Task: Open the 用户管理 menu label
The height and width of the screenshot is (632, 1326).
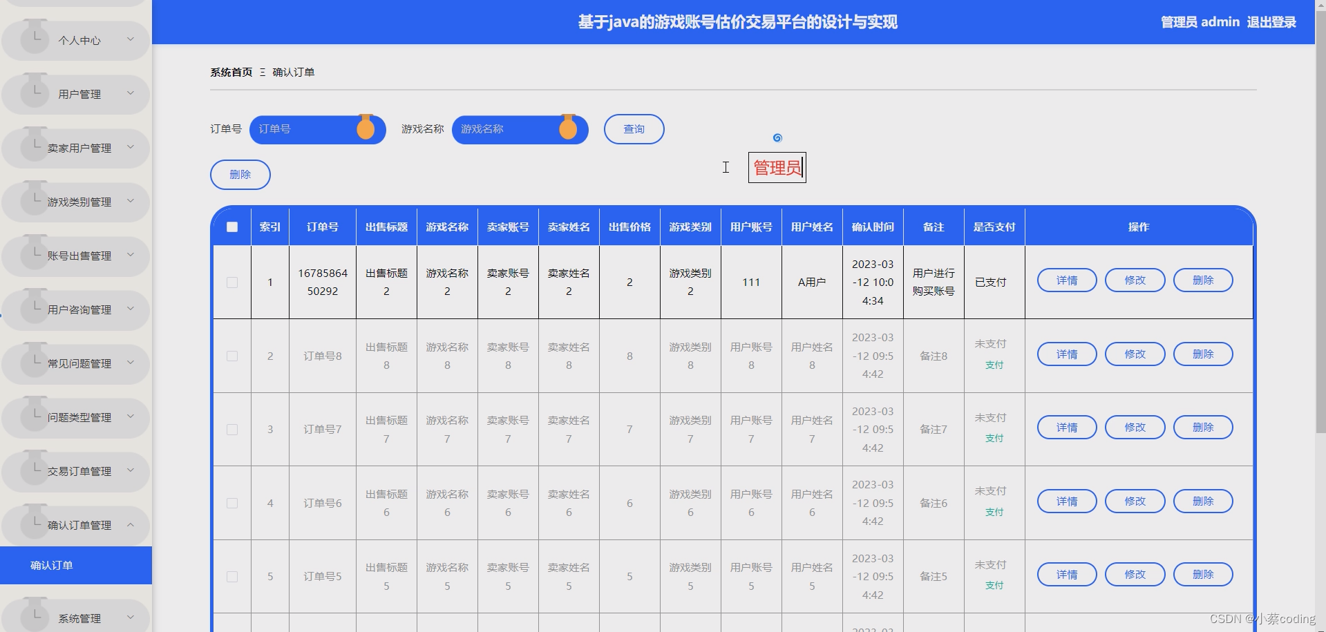Action: click(x=79, y=94)
